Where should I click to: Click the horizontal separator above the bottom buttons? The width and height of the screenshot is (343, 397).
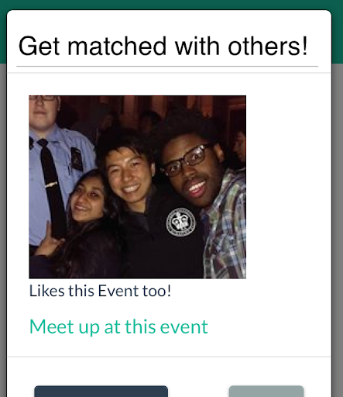click(x=169, y=357)
